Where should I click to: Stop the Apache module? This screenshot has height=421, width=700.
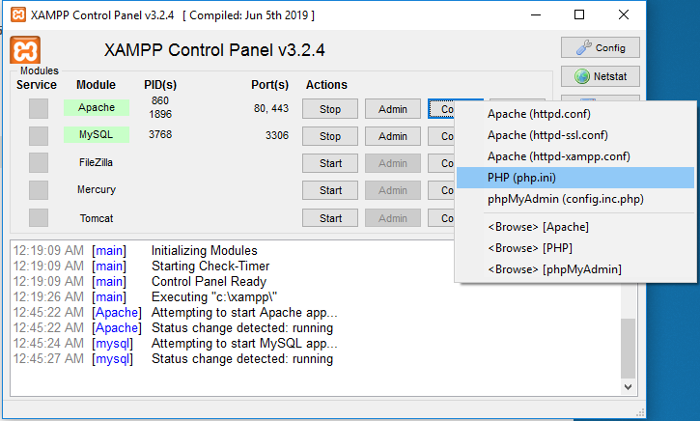pyautogui.click(x=330, y=109)
